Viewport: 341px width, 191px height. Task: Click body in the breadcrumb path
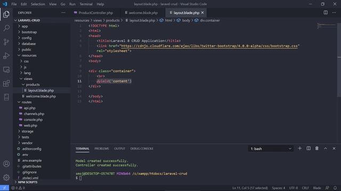(x=186, y=20)
